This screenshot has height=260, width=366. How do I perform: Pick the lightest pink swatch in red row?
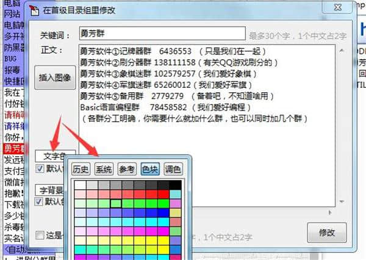coord(81,194)
